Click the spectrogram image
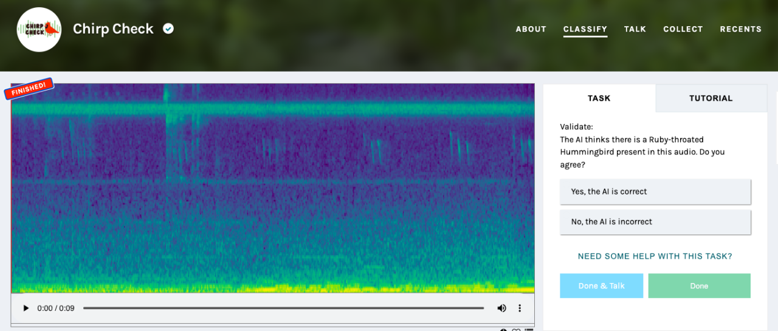This screenshot has width=778, height=331. tap(273, 188)
